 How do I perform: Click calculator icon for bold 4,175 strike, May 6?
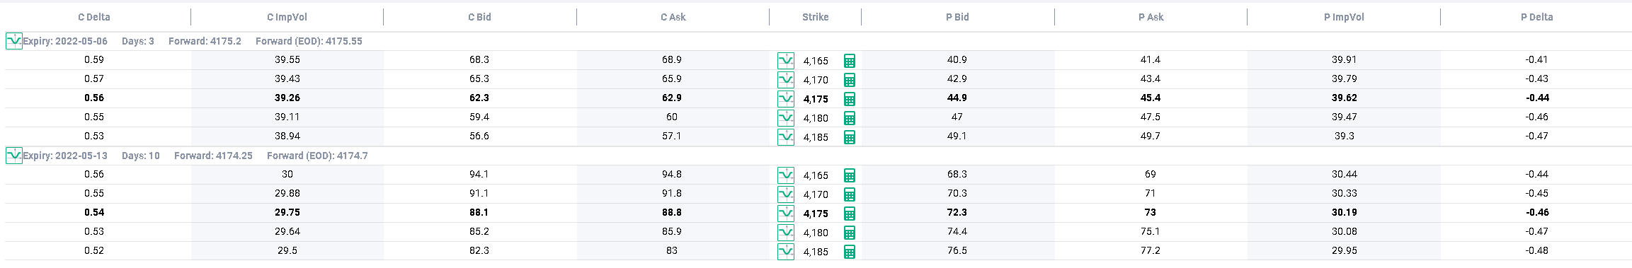tap(850, 99)
